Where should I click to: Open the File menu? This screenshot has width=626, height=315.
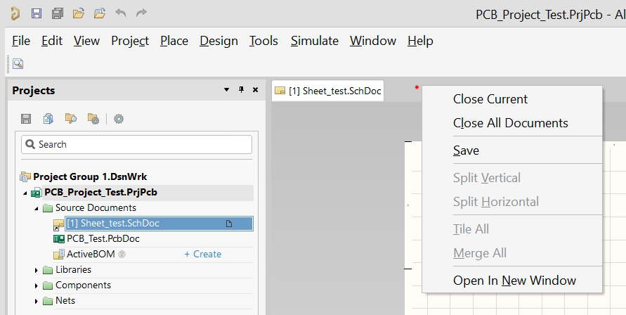(21, 41)
